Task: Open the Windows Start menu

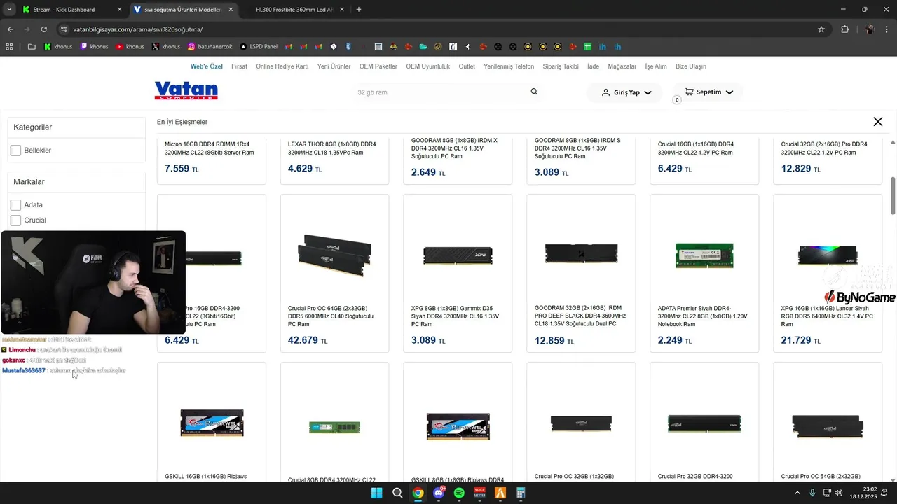Action: click(376, 493)
